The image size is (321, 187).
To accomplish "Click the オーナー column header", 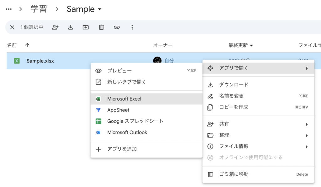I will pyautogui.click(x=163, y=45).
